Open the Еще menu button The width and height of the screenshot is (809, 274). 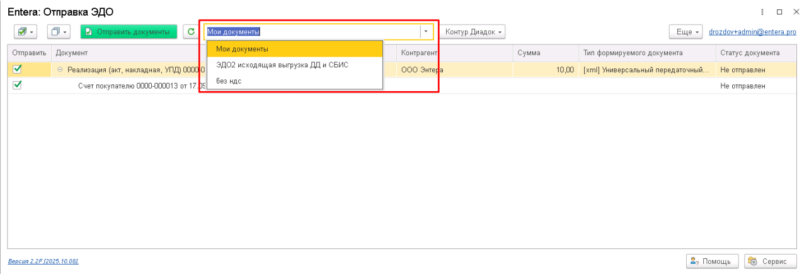tap(686, 31)
